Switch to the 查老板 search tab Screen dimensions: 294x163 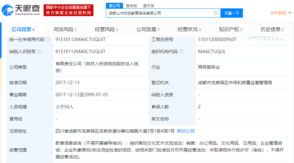[x=131, y=6]
